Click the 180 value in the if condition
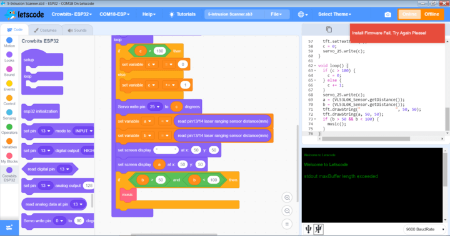 coord(159,51)
